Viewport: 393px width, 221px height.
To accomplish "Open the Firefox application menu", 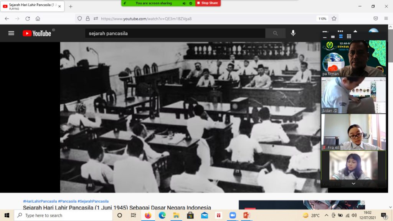I will tap(386, 18).
